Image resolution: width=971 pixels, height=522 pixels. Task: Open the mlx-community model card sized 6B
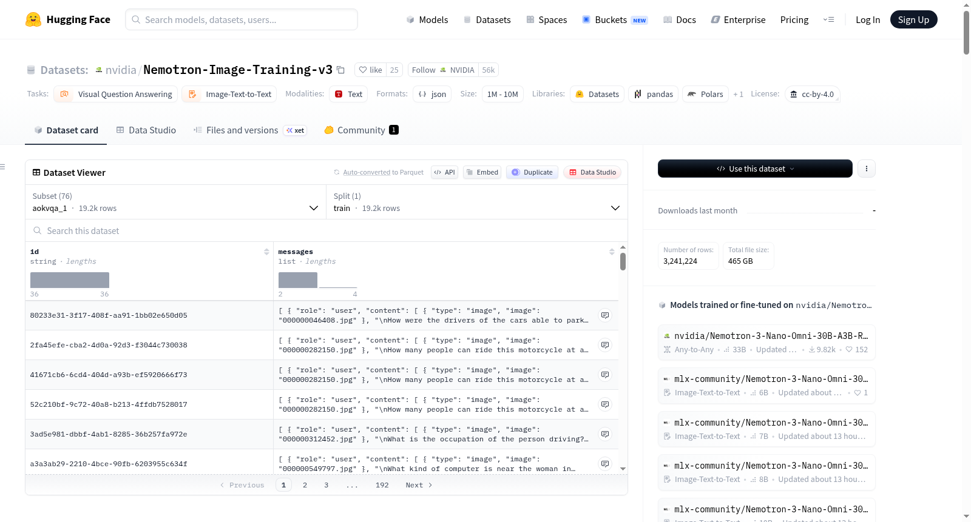pos(766,386)
